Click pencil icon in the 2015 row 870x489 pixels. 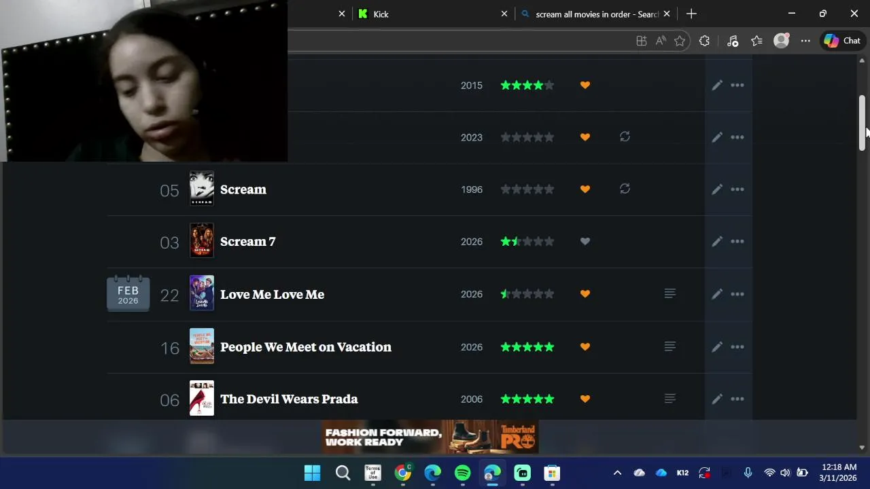click(x=717, y=86)
